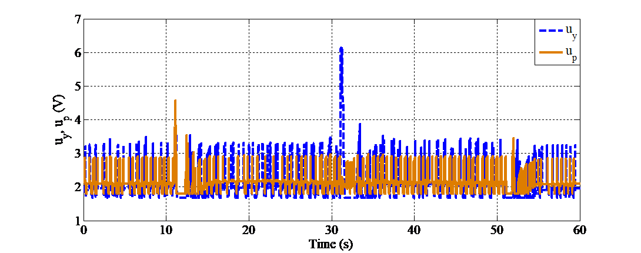
Task: Click the vertical dashed grid line at 20 s
Action: click(x=249, y=88)
